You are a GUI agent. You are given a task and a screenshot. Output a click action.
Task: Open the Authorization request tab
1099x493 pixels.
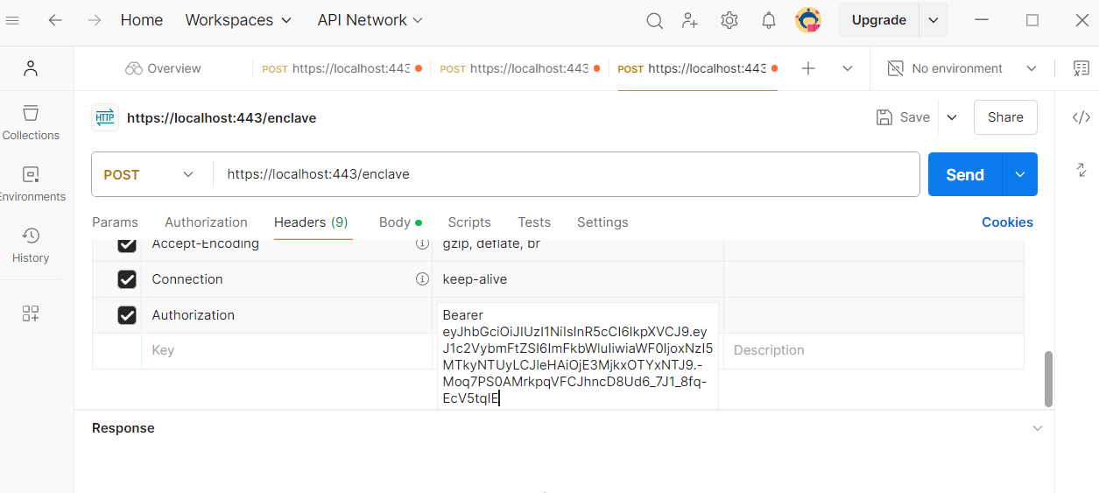(x=206, y=222)
